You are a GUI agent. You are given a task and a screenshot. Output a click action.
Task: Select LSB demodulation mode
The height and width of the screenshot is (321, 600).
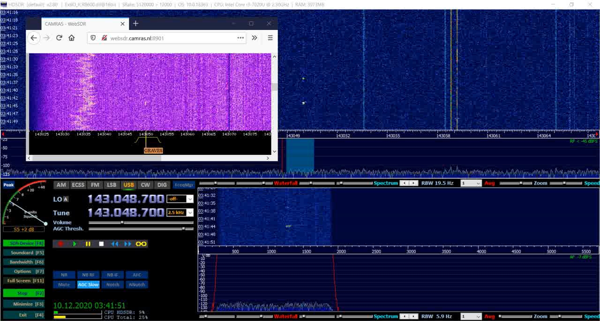point(112,185)
